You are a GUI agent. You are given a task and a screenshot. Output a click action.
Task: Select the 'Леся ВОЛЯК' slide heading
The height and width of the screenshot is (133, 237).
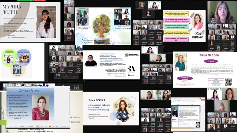pos(97,100)
